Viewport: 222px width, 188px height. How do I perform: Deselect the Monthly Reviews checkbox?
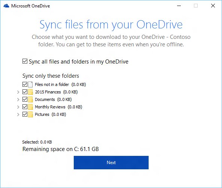point(25,107)
